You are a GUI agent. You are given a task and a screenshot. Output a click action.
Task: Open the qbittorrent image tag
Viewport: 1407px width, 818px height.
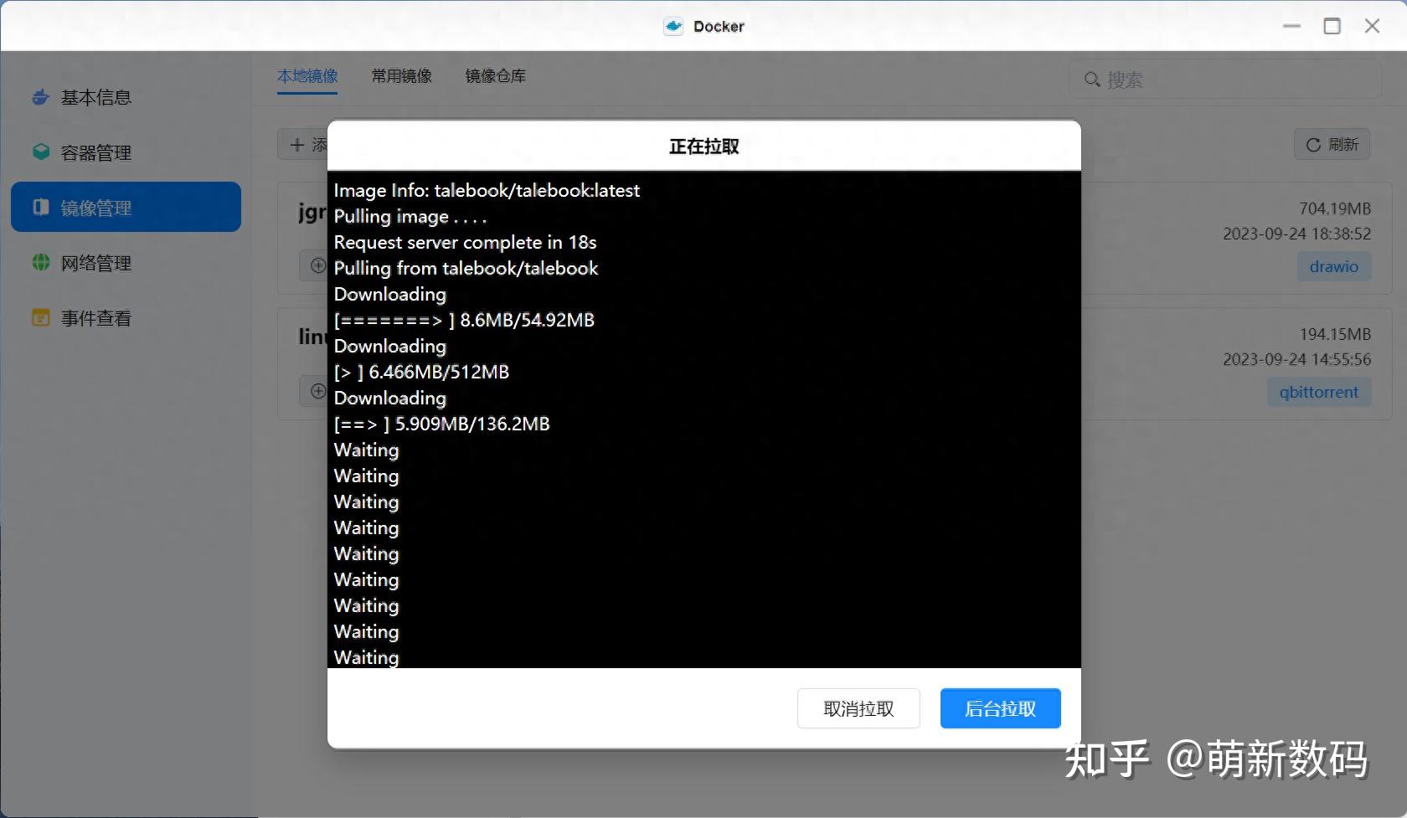click(1319, 392)
